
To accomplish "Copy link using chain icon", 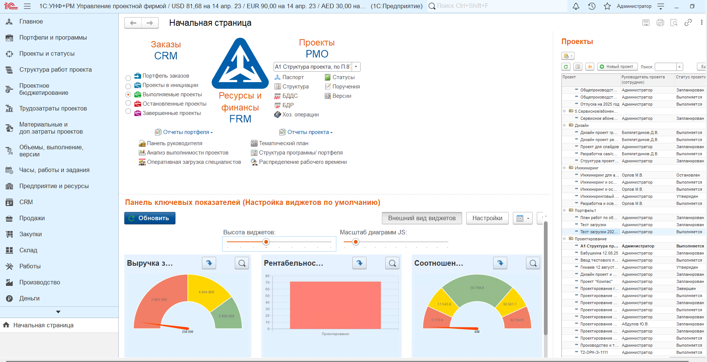I will pos(688,23).
